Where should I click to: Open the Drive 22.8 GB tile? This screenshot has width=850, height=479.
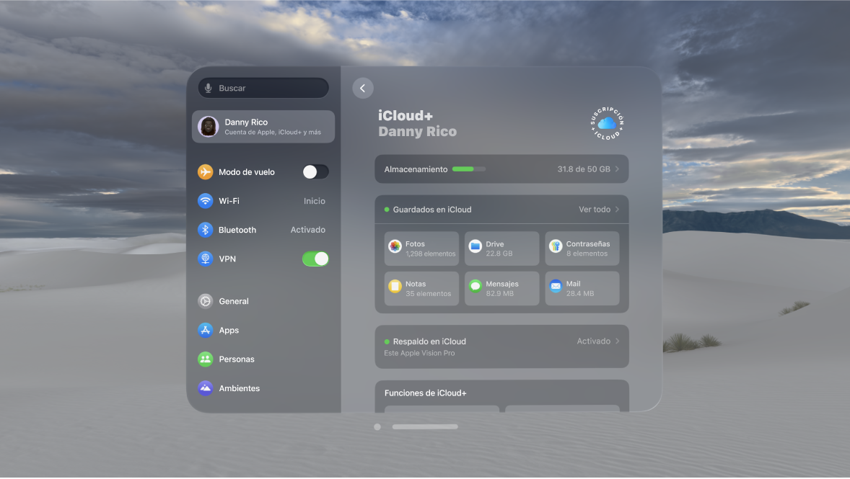click(x=501, y=249)
